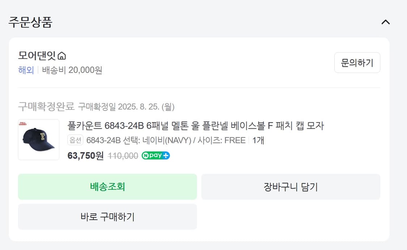
Task: Click the crossed-out original price 110,000
Action: tap(123, 155)
